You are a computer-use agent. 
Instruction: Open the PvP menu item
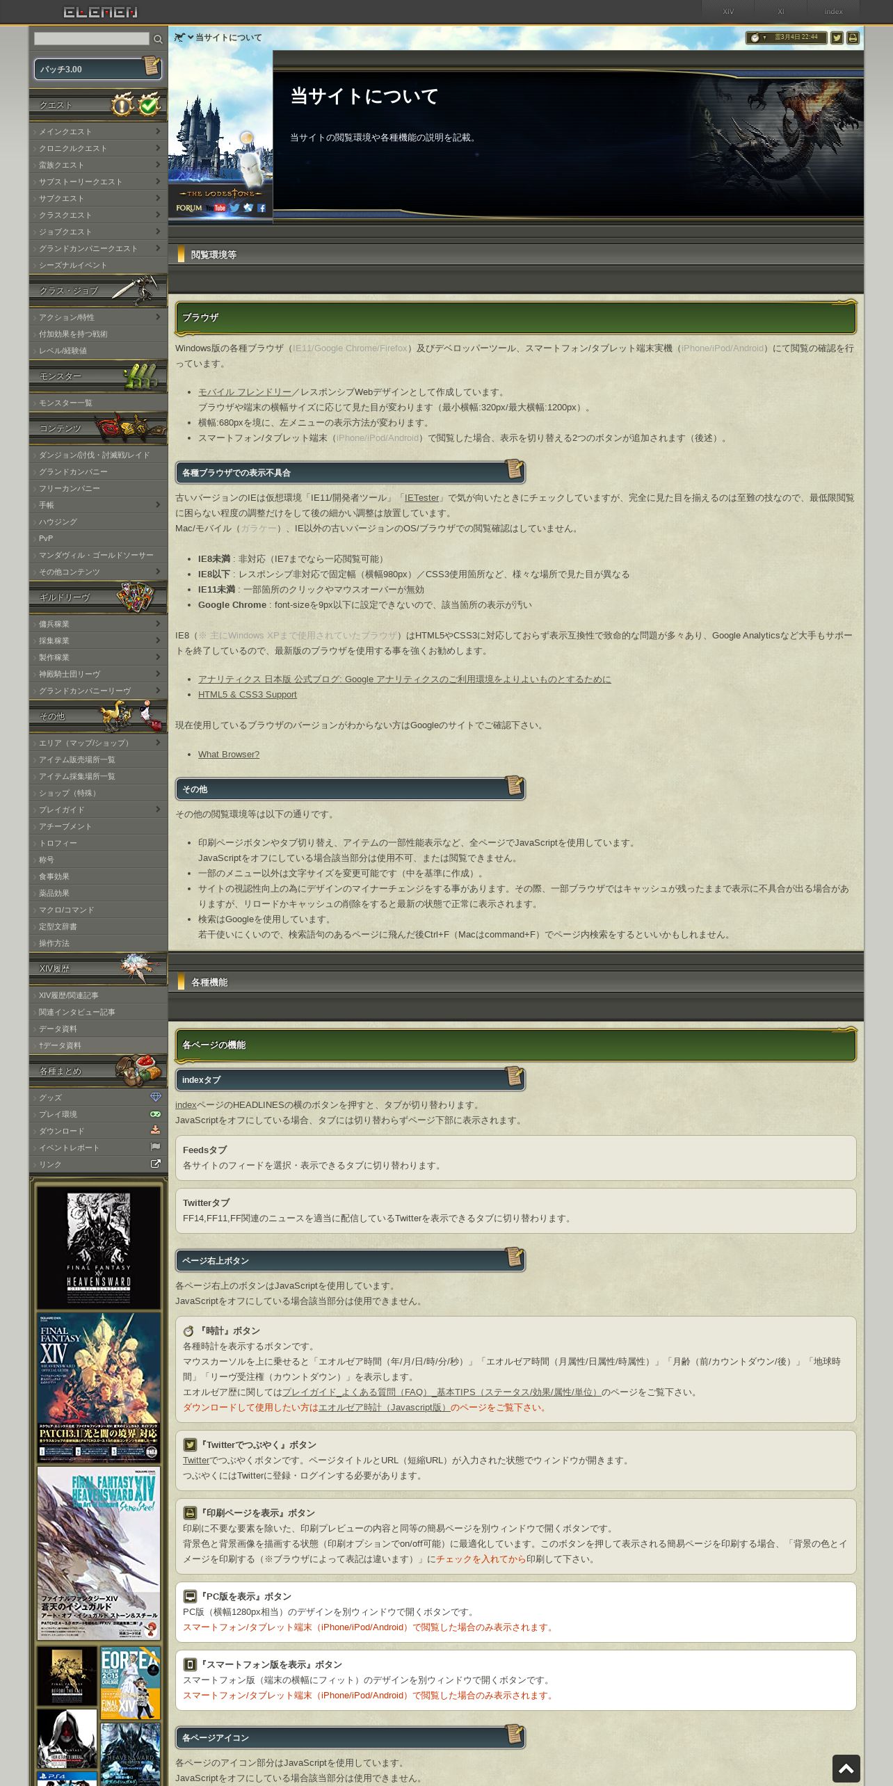(98, 538)
